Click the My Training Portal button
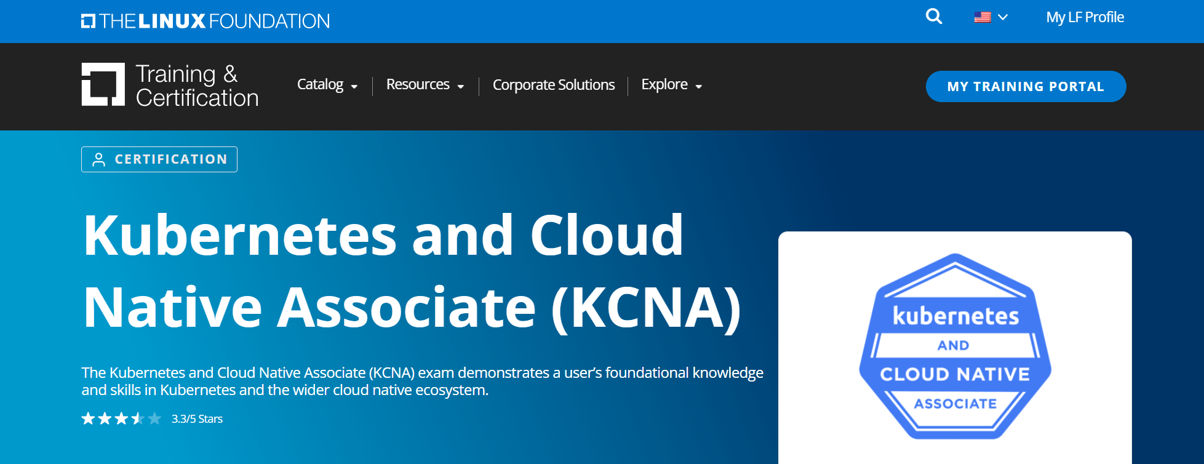Screen dimensions: 1204x464 (x=1026, y=87)
